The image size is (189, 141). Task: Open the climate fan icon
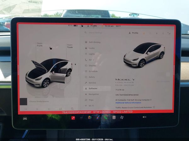[122, 117]
